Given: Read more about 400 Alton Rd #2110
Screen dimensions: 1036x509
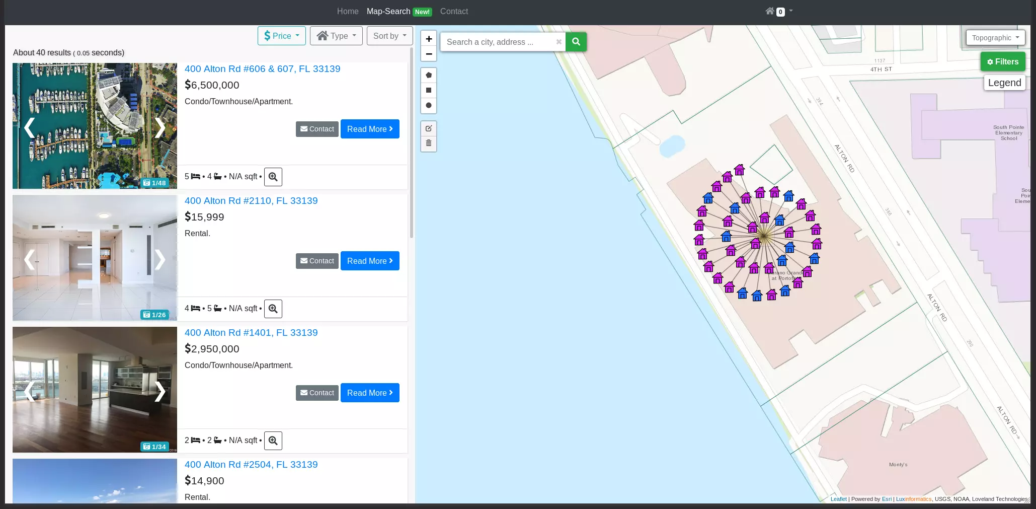Looking at the screenshot, I should [370, 261].
